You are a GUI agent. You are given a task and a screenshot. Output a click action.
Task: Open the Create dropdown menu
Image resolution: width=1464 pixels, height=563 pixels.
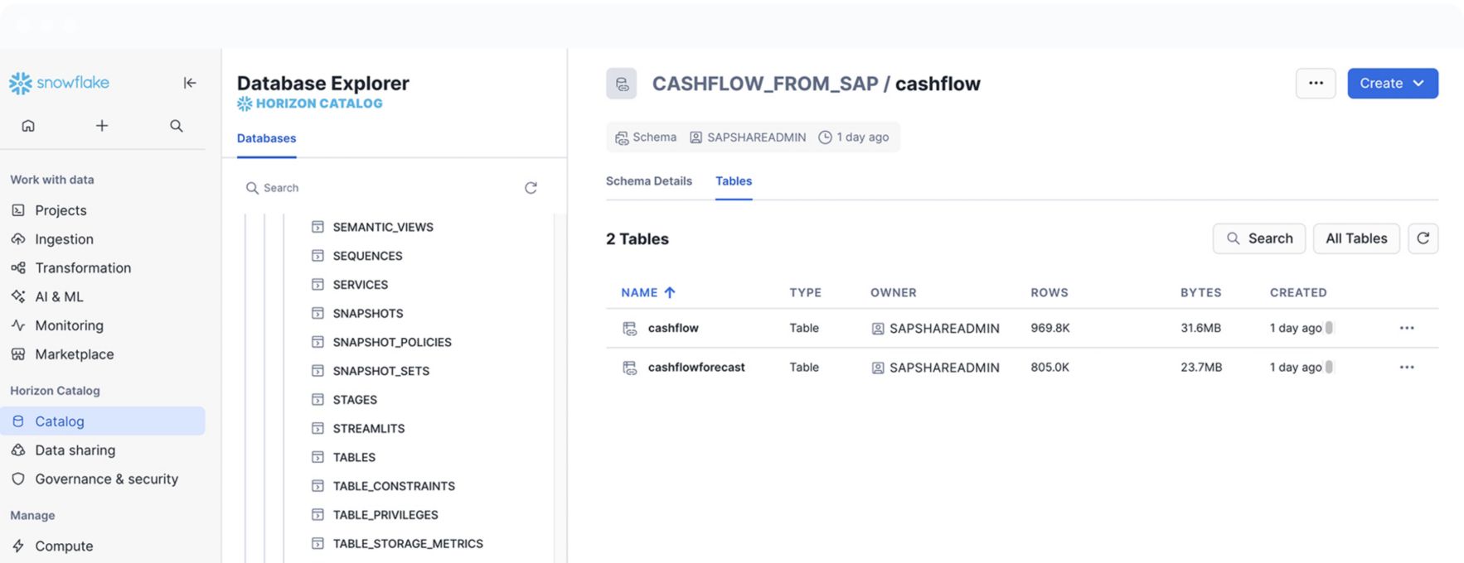(x=1392, y=84)
